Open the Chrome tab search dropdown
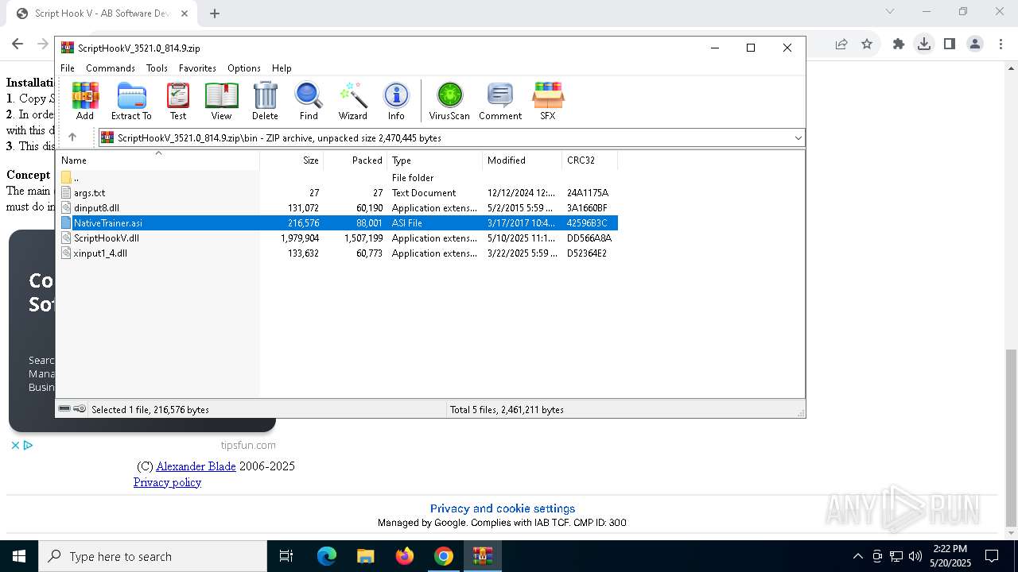 [x=890, y=12]
